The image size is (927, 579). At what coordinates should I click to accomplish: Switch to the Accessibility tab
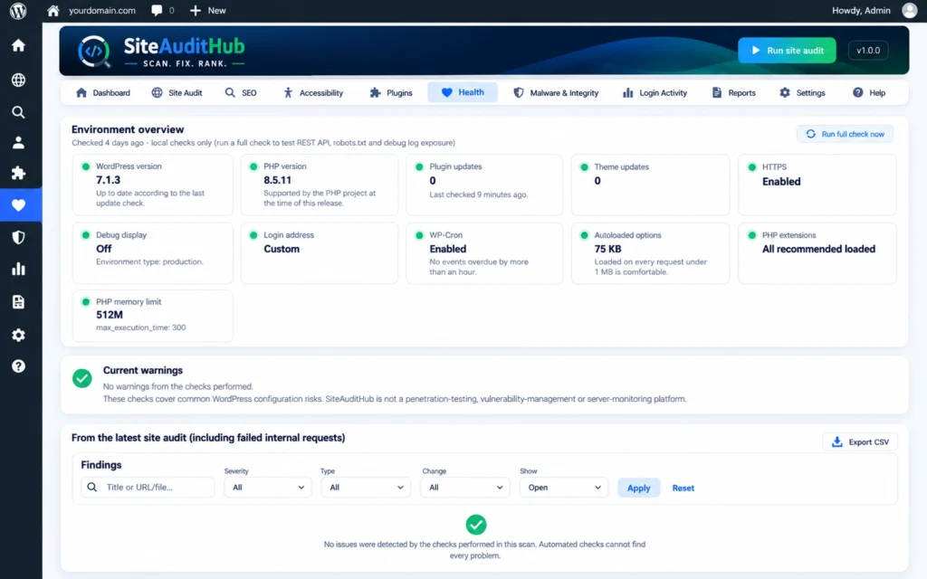coord(312,93)
